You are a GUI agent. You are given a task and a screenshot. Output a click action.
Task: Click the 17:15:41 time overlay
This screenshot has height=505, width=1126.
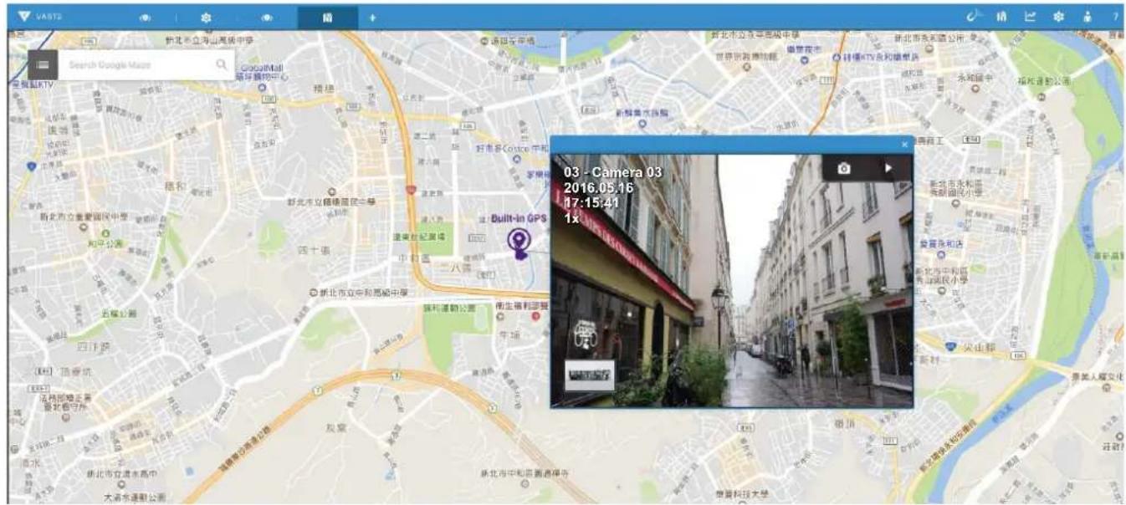point(591,202)
